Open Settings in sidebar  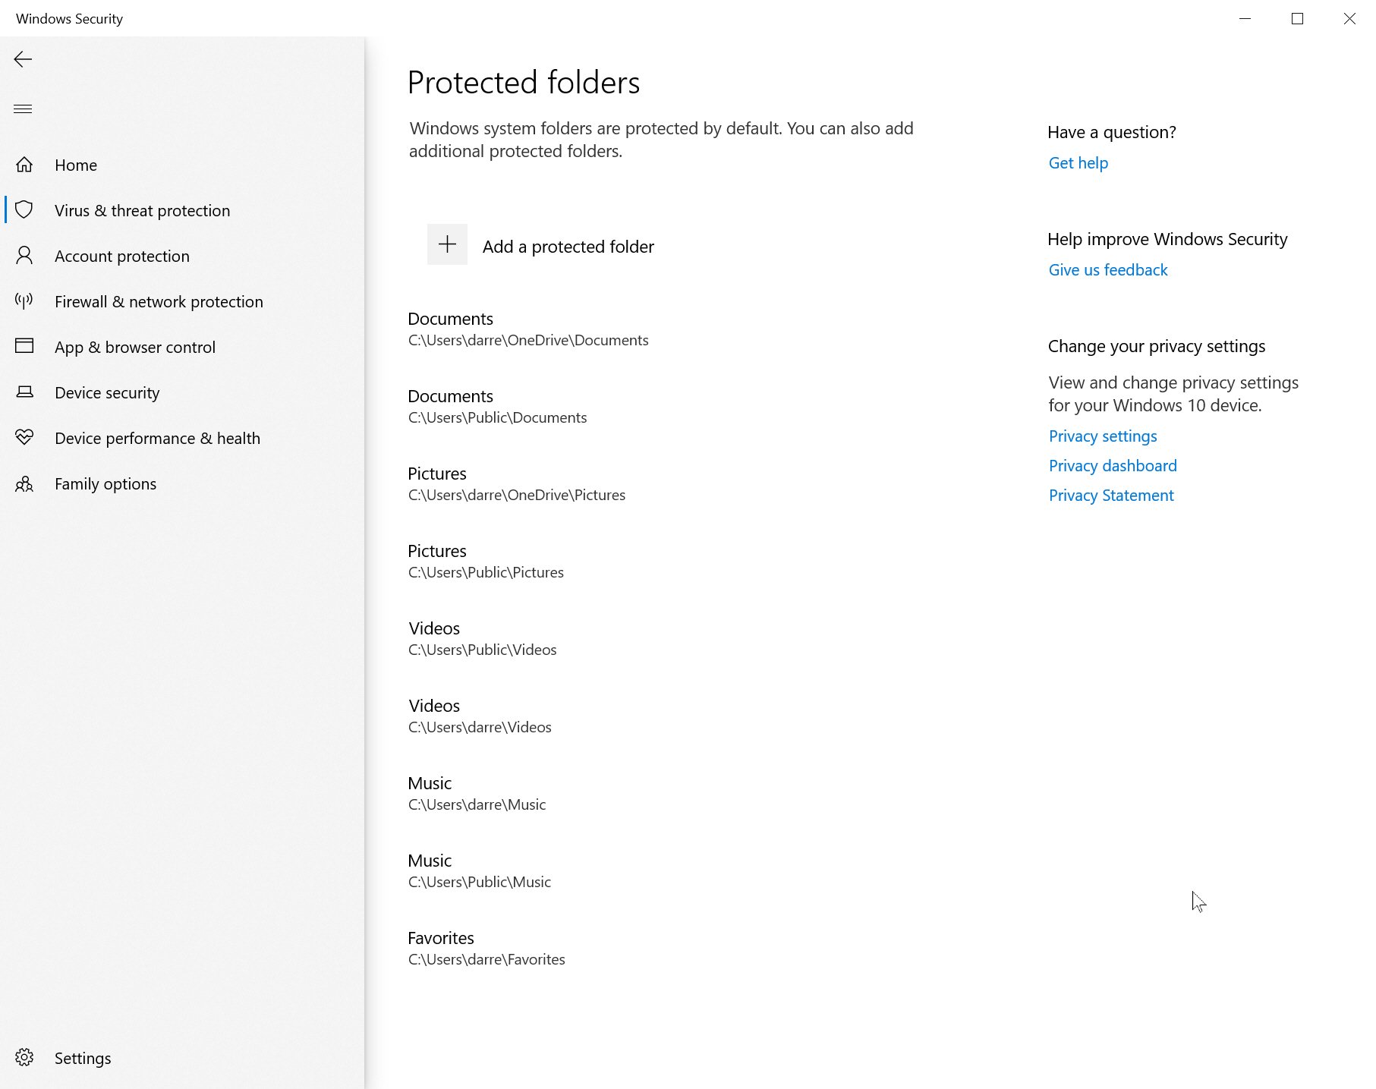click(83, 1059)
